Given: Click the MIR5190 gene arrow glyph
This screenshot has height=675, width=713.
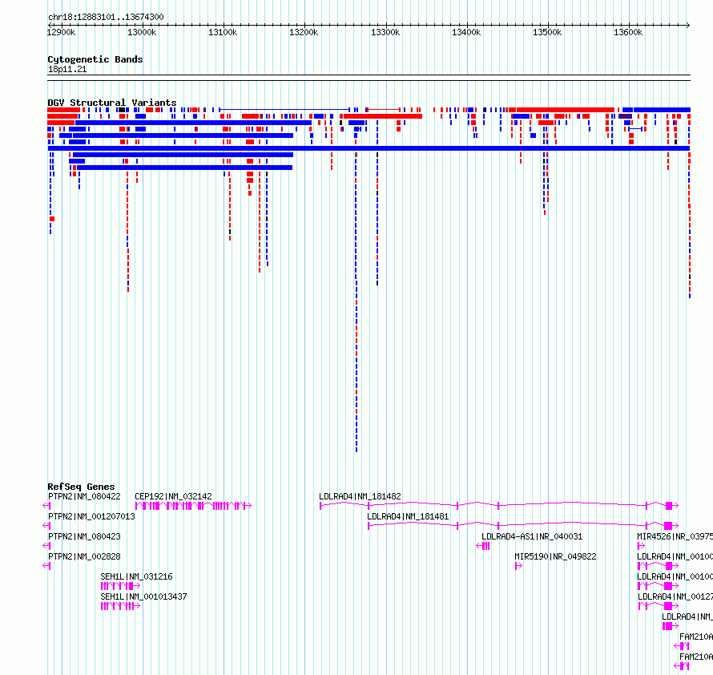Looking at the screenshot, I should tap(519, 566).
